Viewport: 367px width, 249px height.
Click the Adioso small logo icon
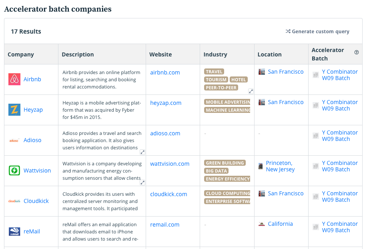(14, 140)
